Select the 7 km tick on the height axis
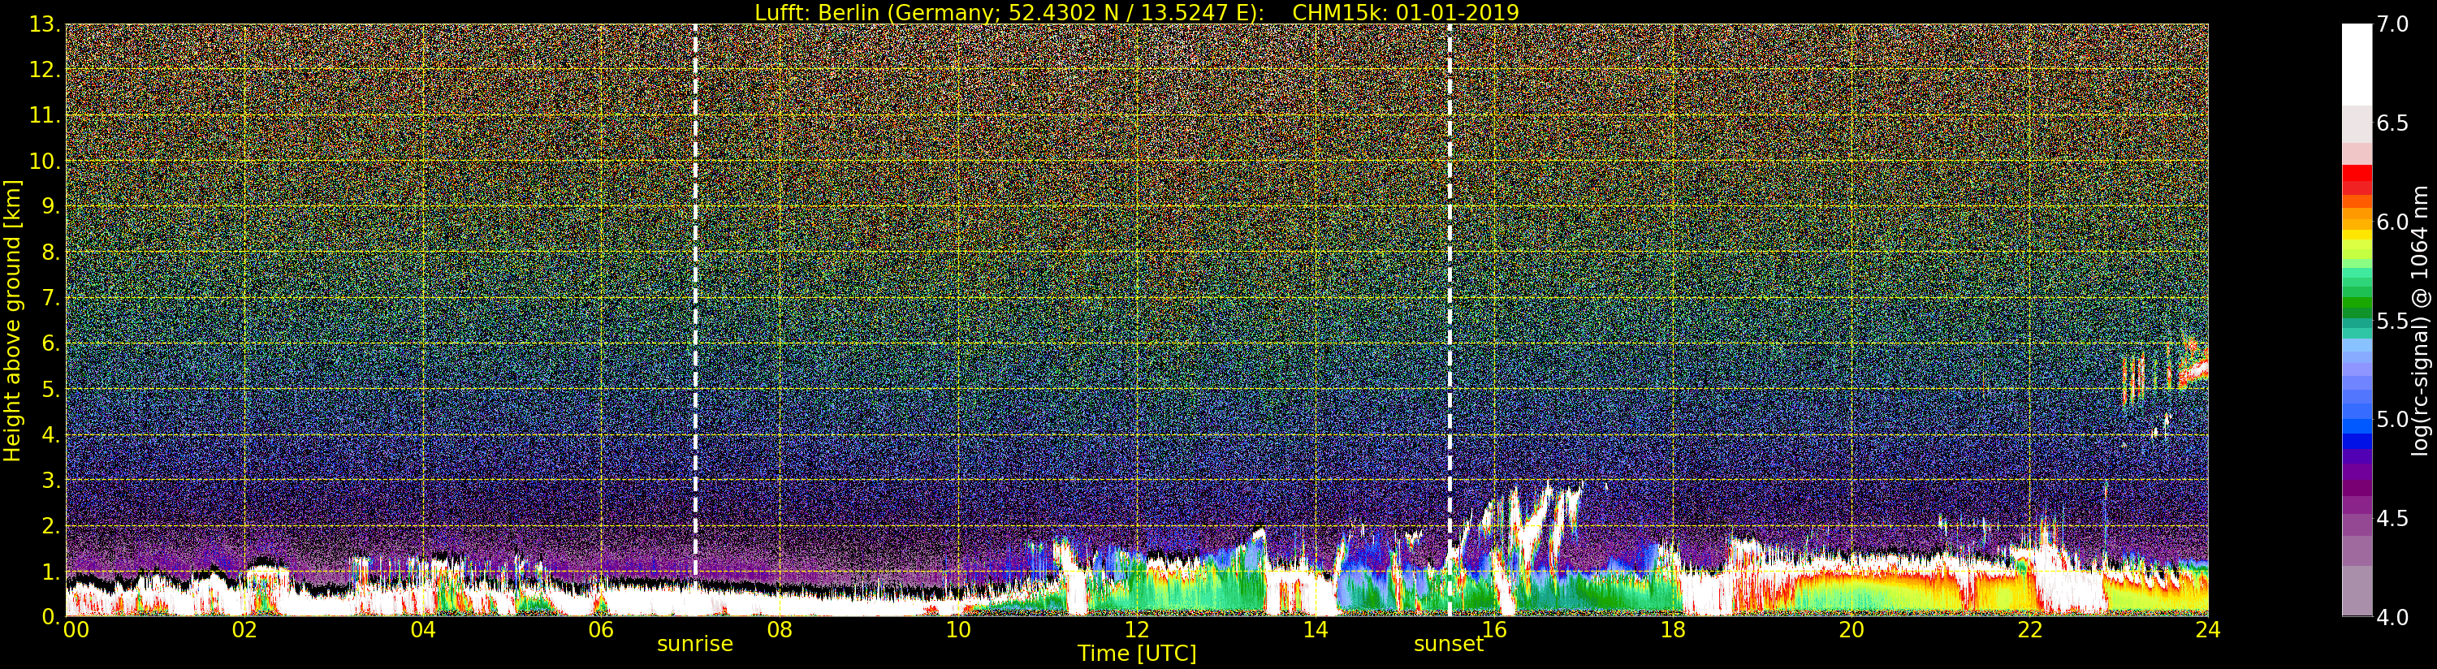The image size is (2437, 669). 51,298
